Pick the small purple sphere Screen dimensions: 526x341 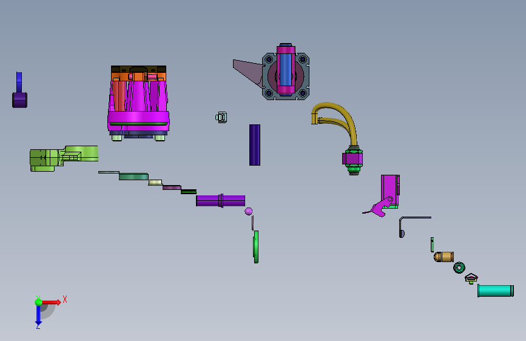249,211
